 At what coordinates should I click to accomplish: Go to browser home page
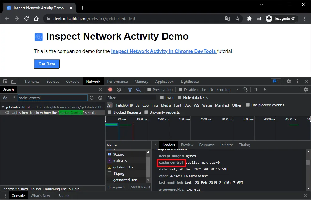pyautogui.click(x=36, y=19)
